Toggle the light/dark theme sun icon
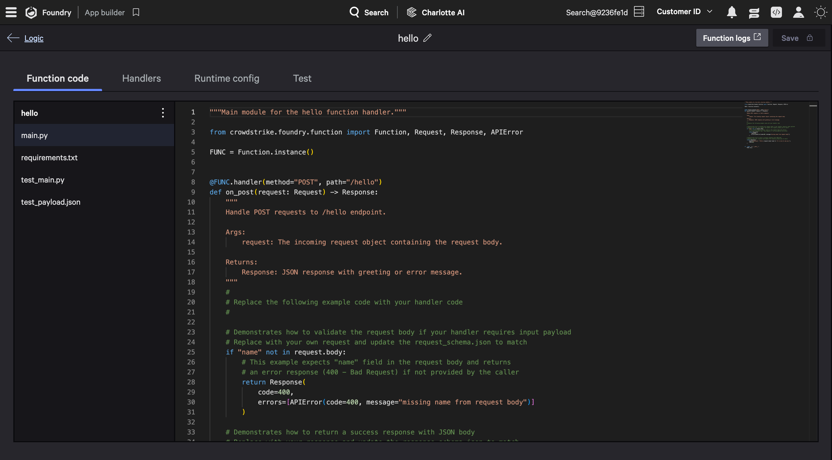 820,12
